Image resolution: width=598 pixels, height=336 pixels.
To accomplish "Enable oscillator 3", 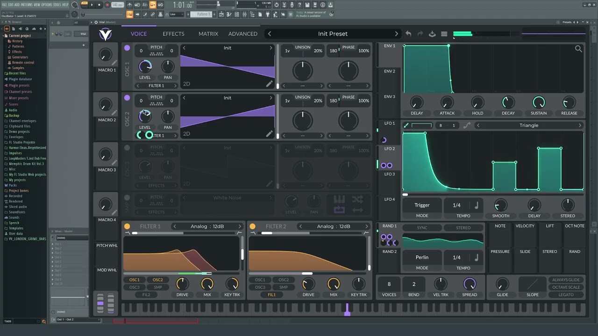I will [127, 147].
